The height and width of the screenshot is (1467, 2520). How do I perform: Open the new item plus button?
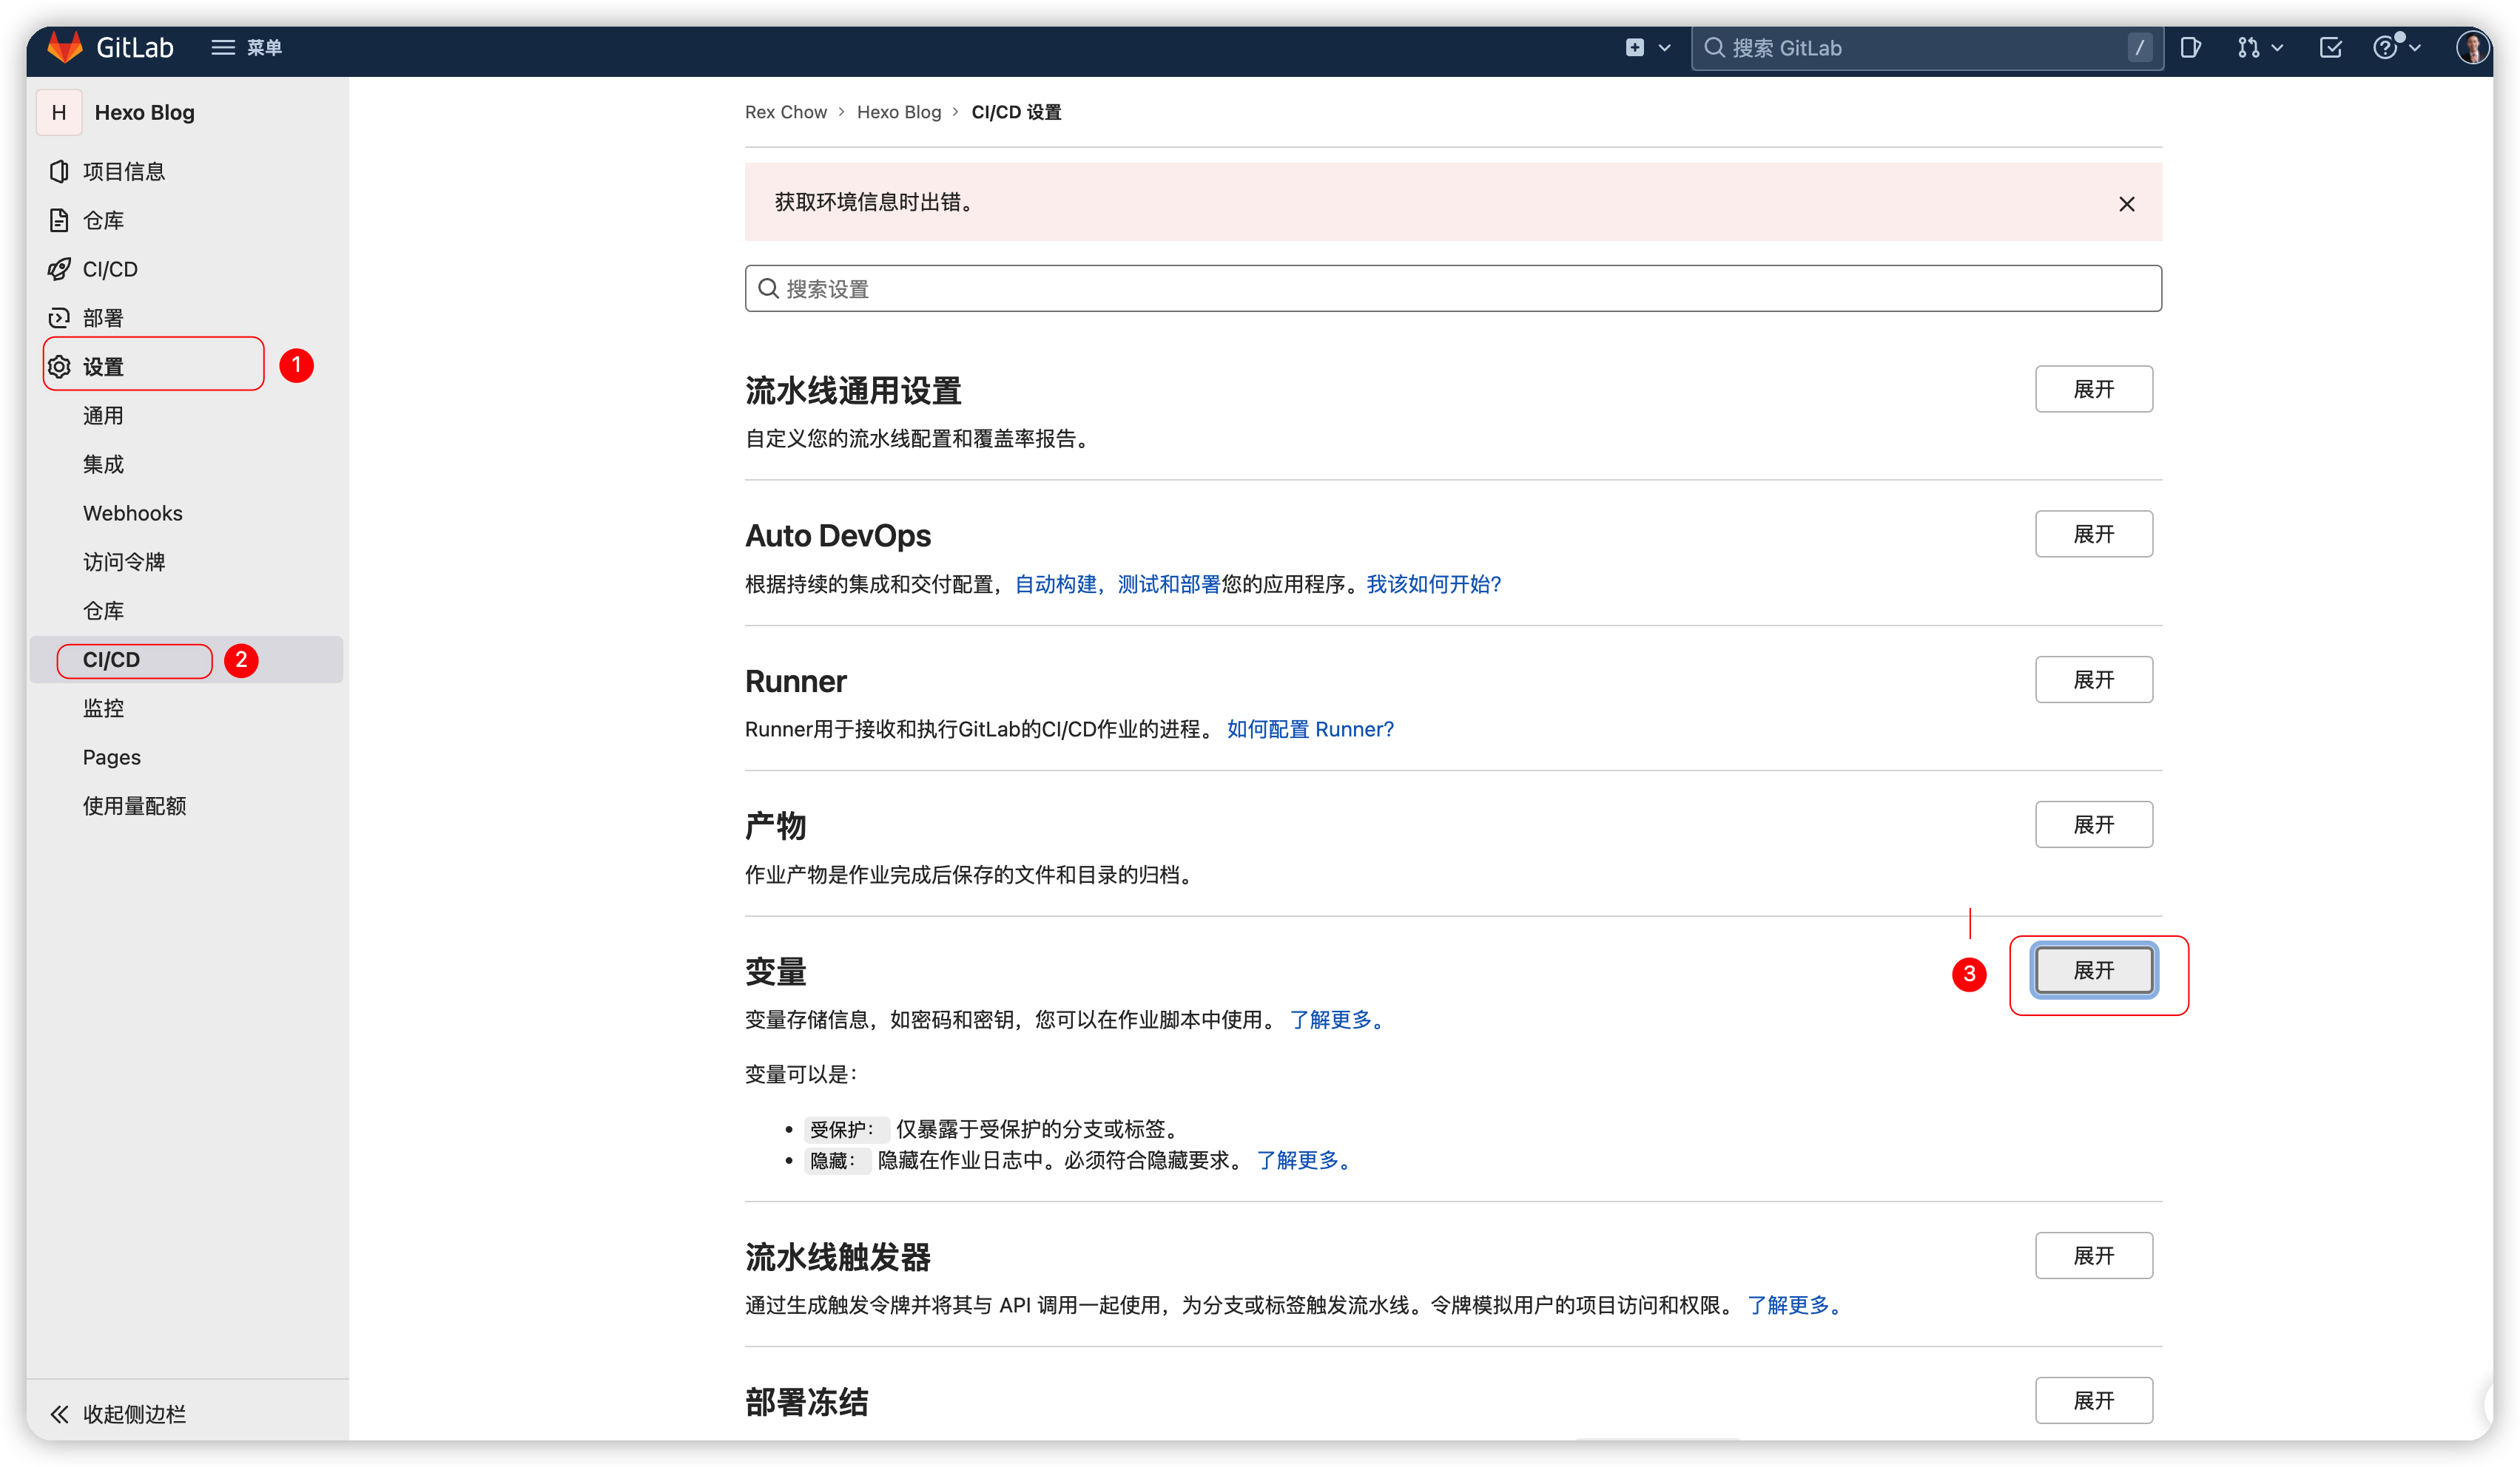pyautogui.click(x=1634, y=47)
